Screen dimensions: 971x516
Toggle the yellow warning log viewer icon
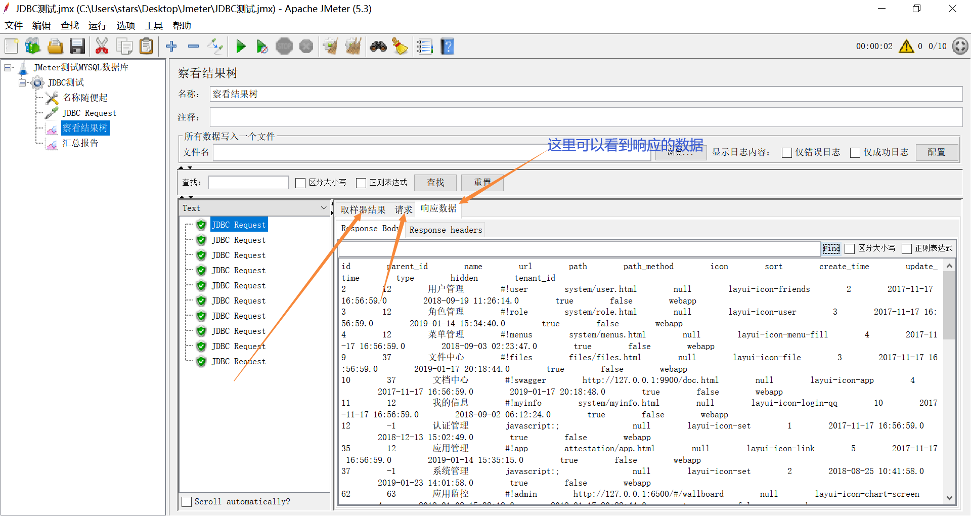point(907,46)
